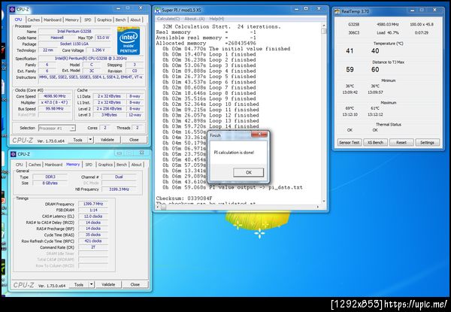The height and width of the screenshot is (312, 451).
Task: Open Settings in RealTemp
Action: (x=427, y=143)
